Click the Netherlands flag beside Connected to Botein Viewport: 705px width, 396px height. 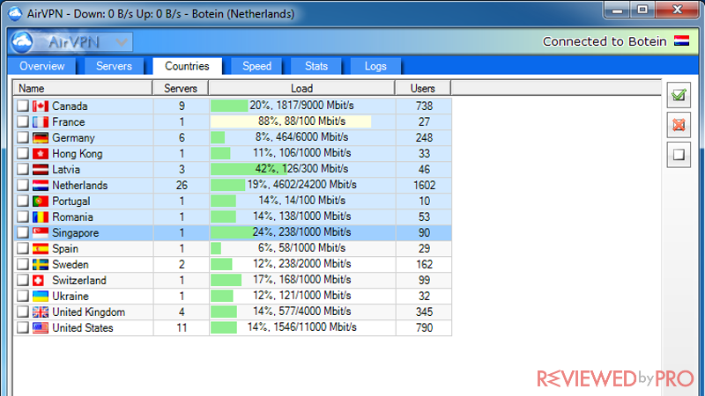(681, 41)
